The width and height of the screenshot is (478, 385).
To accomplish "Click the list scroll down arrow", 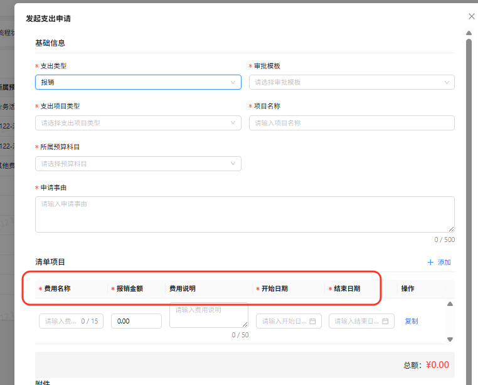I will point(449,339).
